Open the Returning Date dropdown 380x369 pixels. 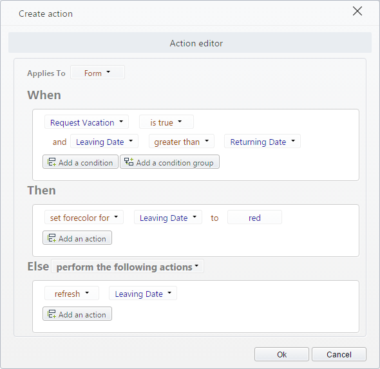[262, 141]
